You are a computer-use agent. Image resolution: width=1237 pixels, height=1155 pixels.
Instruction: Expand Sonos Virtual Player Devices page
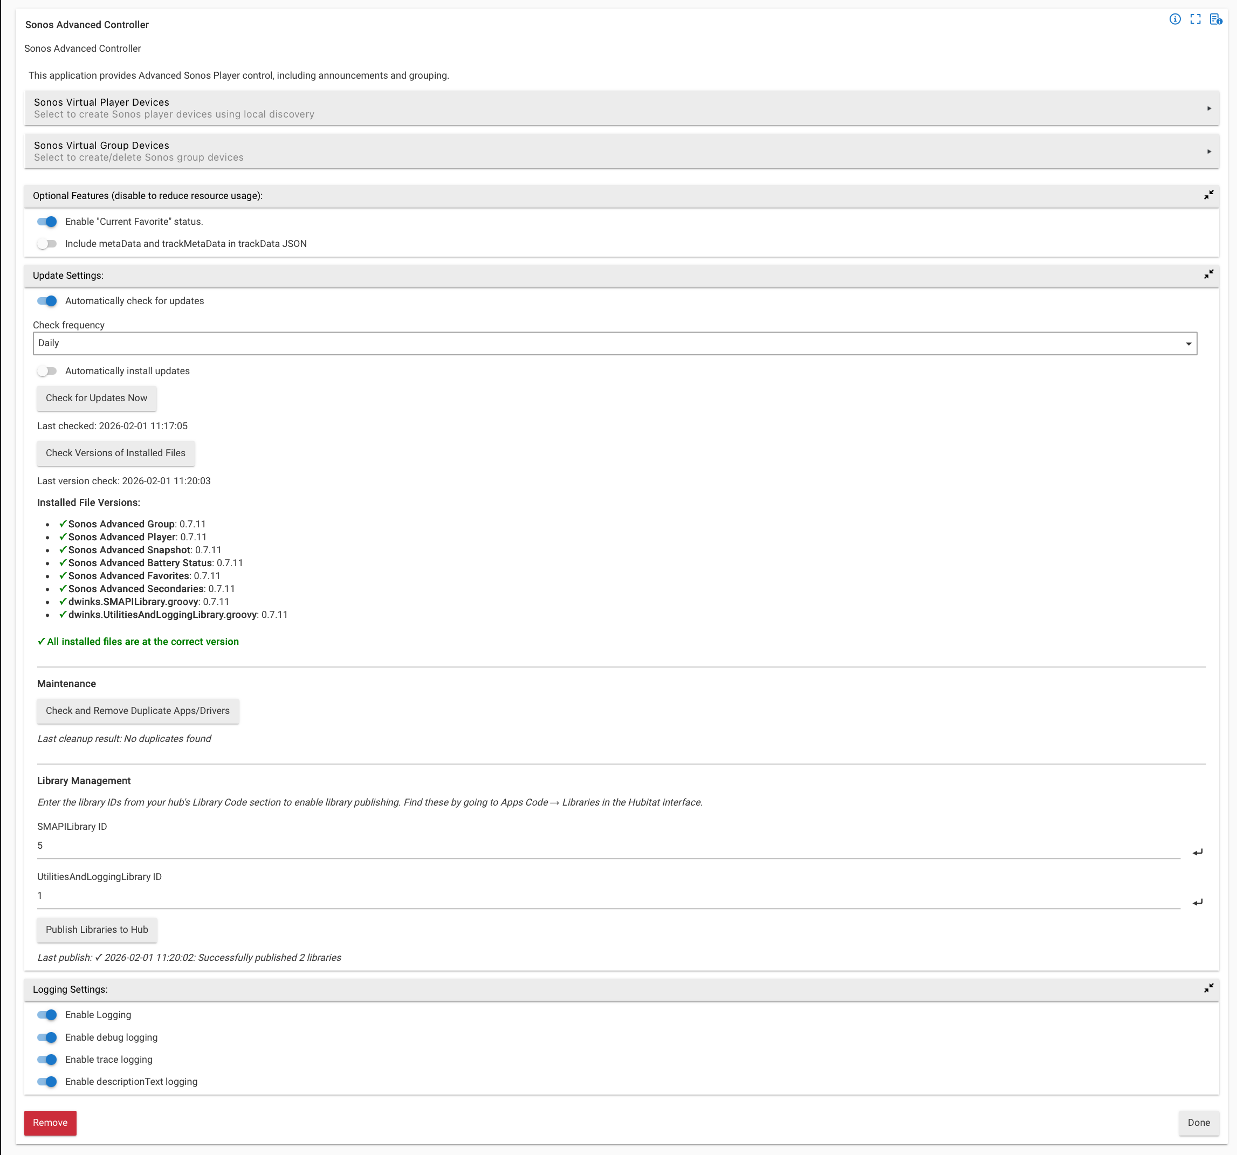pyautogui.click(x=620, y=108)
